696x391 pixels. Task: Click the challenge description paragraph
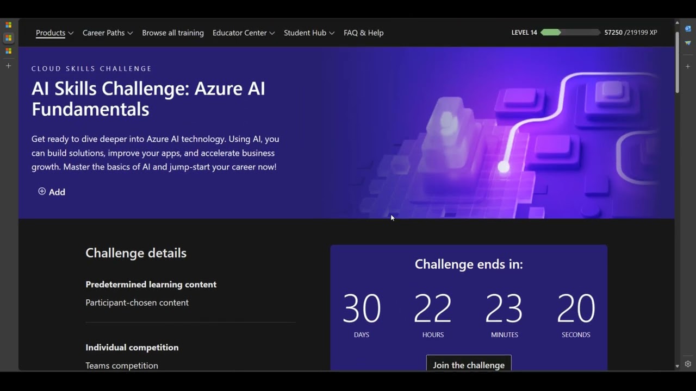[x=156, y=153]
